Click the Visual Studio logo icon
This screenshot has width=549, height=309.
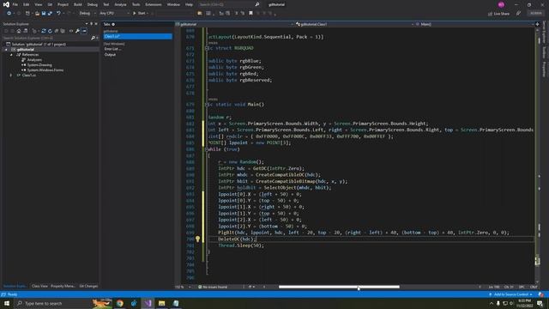tap(6, 4)
